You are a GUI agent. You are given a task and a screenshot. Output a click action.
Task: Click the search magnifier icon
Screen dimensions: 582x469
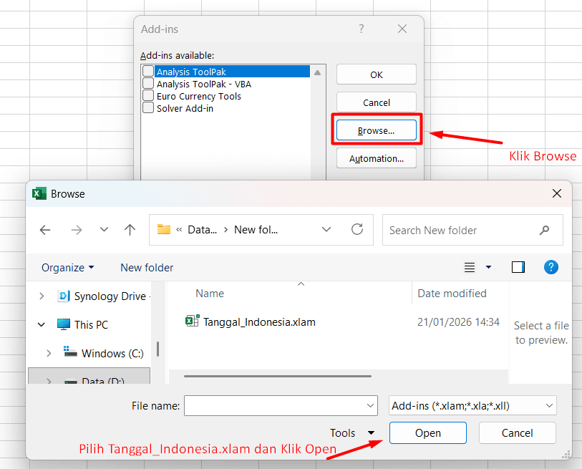tap(545, 230)
